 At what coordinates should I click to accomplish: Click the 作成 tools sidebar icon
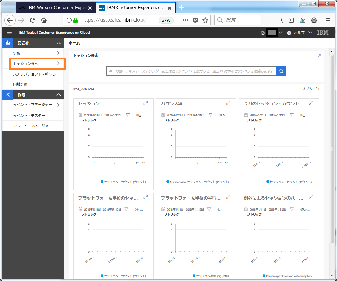(x=8, y=94)
